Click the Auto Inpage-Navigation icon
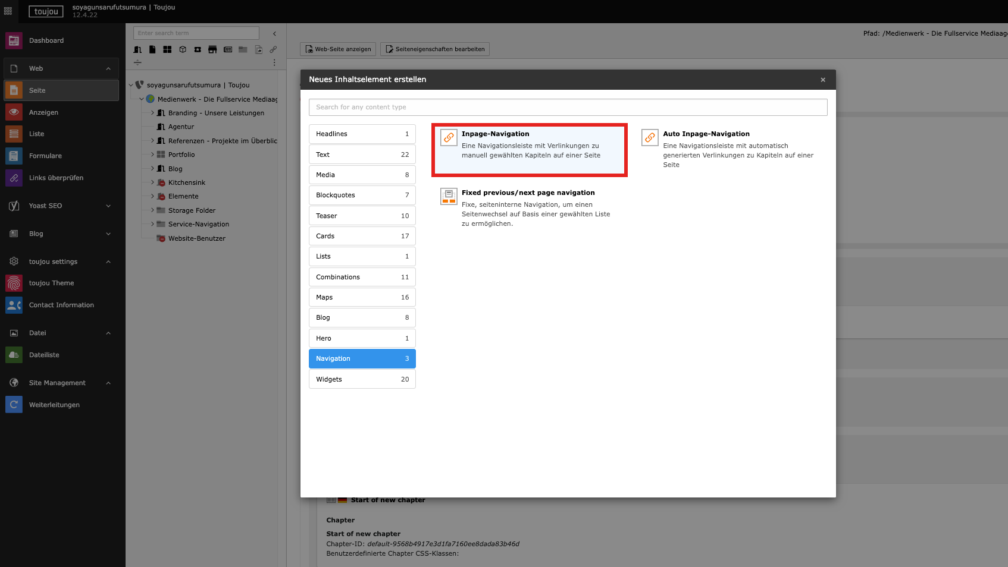The height and width of the screenshot is (567, 1008). [x=650, y=137]
